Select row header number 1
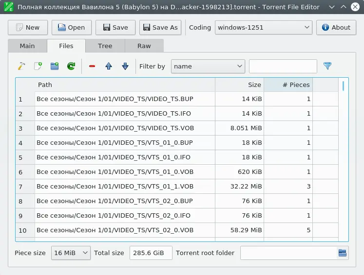This screenshot has height=275, width=364. 25,99
